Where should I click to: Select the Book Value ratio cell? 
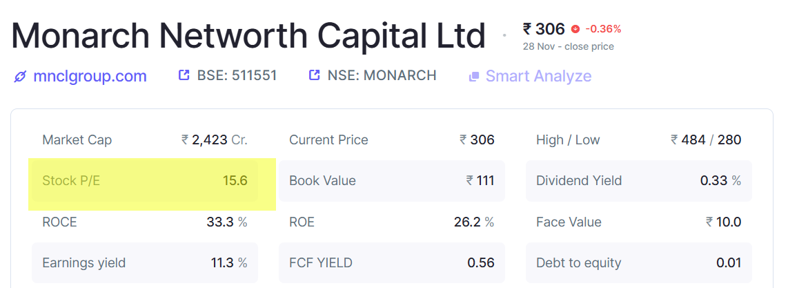[x=391, y=181]
